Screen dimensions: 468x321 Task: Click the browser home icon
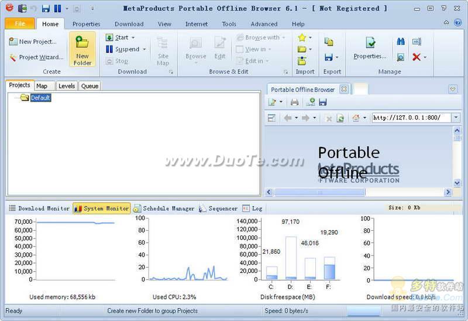coord(356,118)
